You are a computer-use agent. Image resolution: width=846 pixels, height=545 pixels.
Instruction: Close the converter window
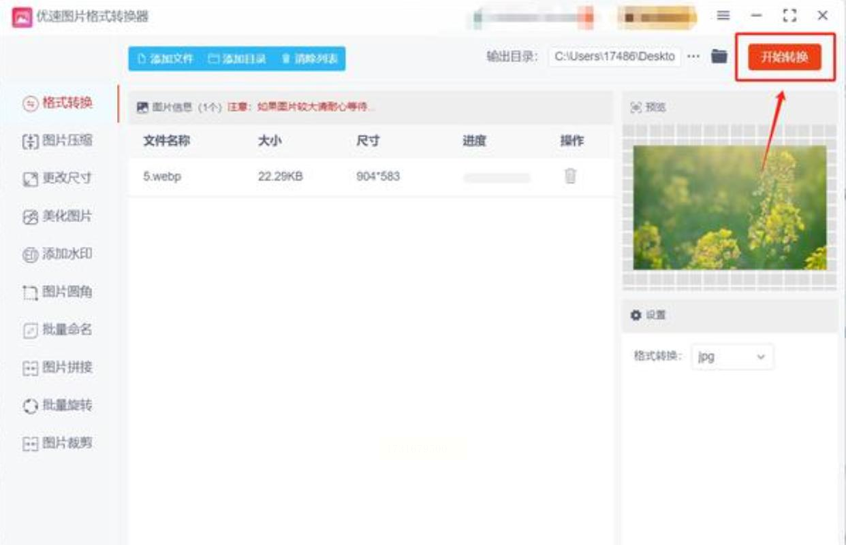point(822,16)
